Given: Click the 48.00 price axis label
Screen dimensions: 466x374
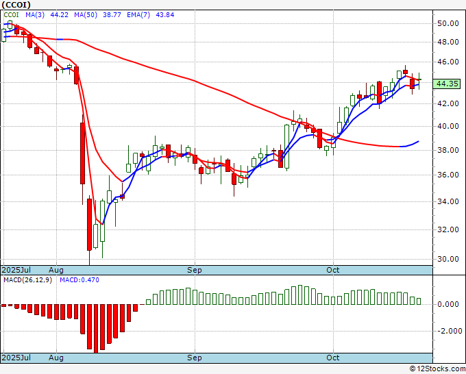Looking at the screenshot, I should pos(448,42).
